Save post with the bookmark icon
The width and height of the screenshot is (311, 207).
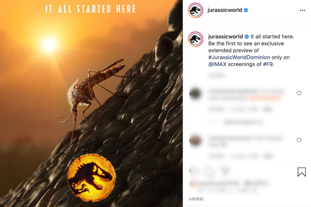(302, 172)
